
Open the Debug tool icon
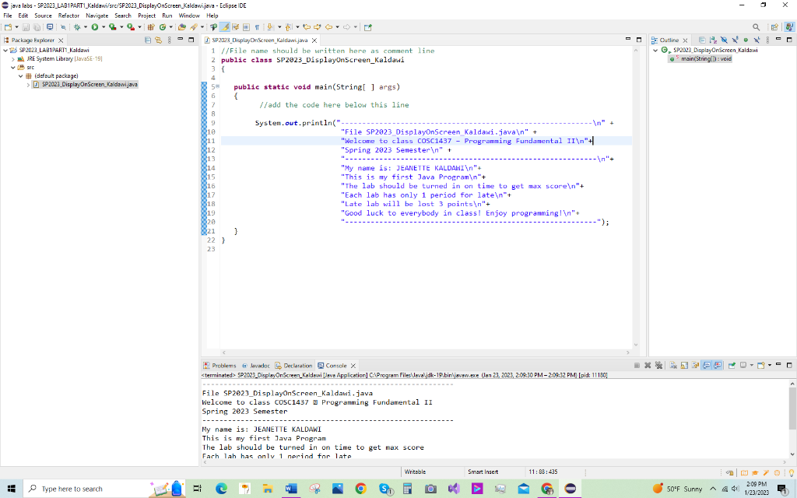coord(78,26)
